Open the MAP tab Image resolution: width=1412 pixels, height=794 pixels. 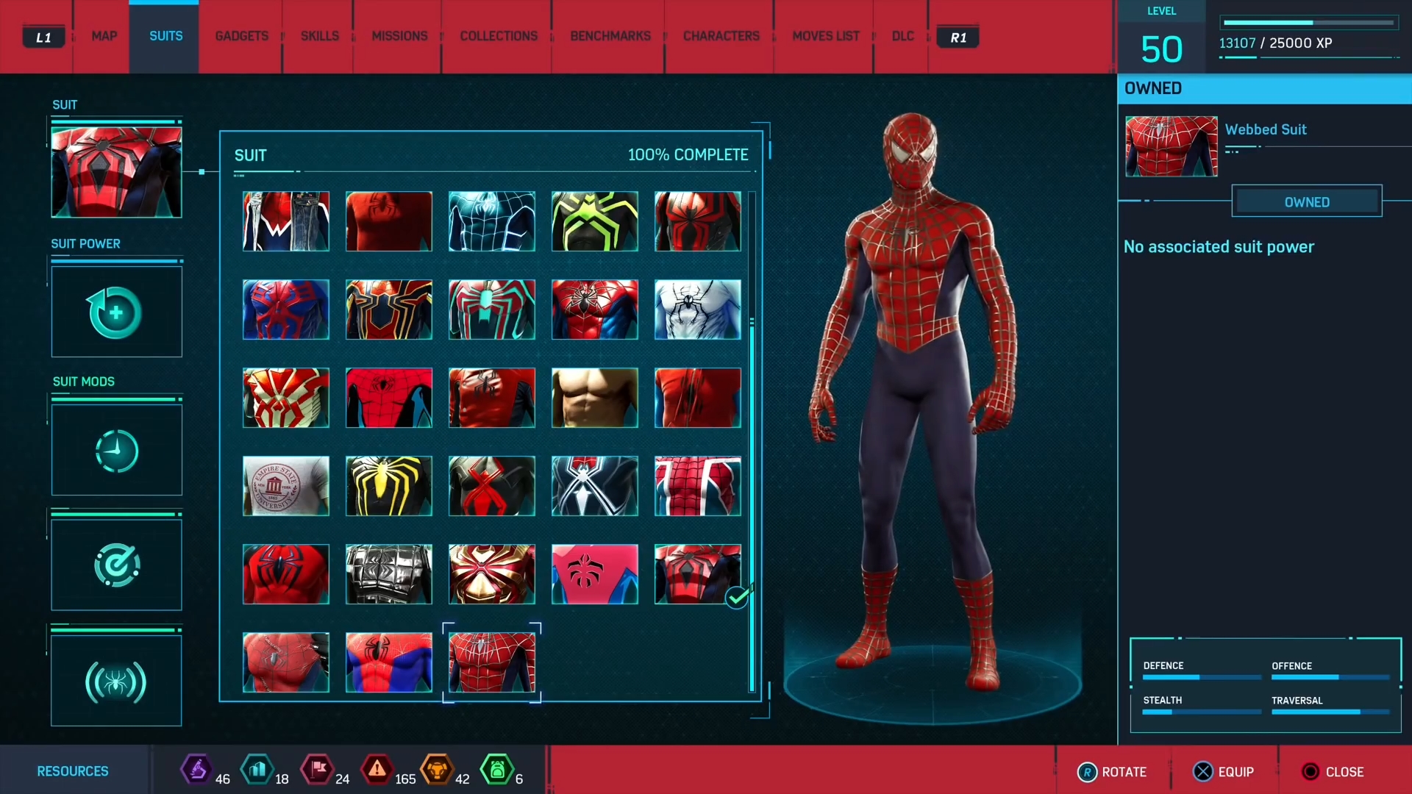click(x=104, y=36)
